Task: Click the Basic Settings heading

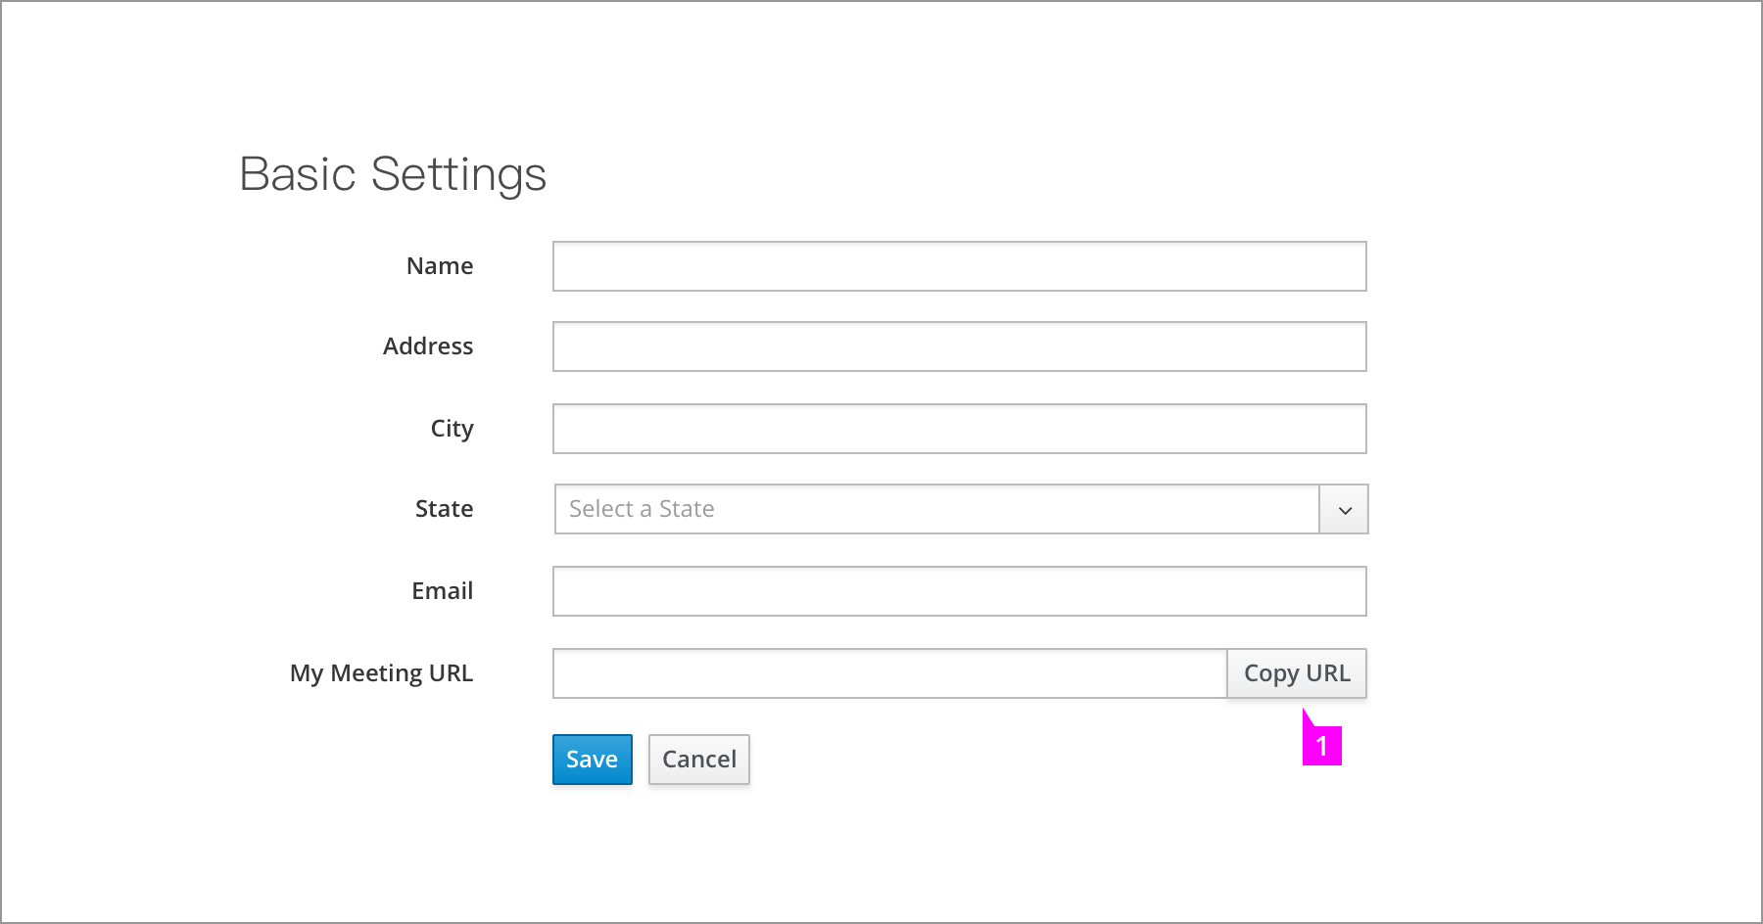Action: tap(393, 174)
